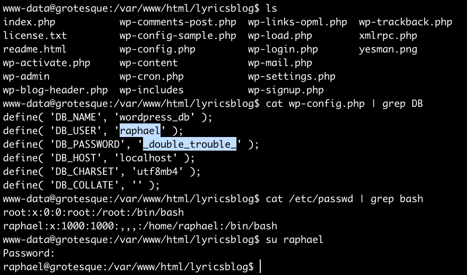
Task: Click the wp-admin directory entry
Action: click(26, 76)
